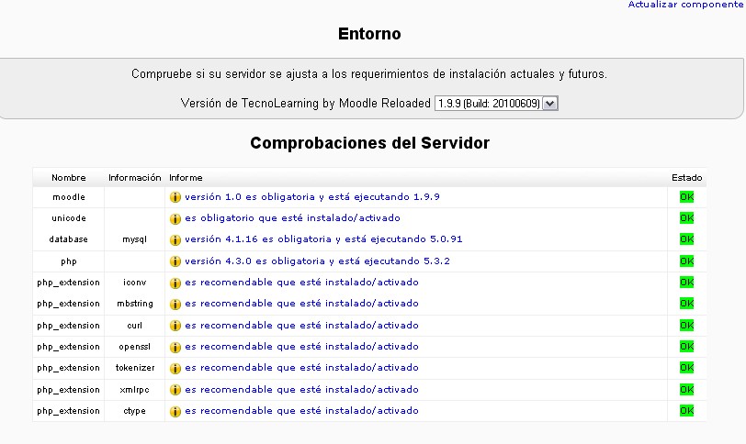Open the Moodle version dropdown

tap(496, 104)
